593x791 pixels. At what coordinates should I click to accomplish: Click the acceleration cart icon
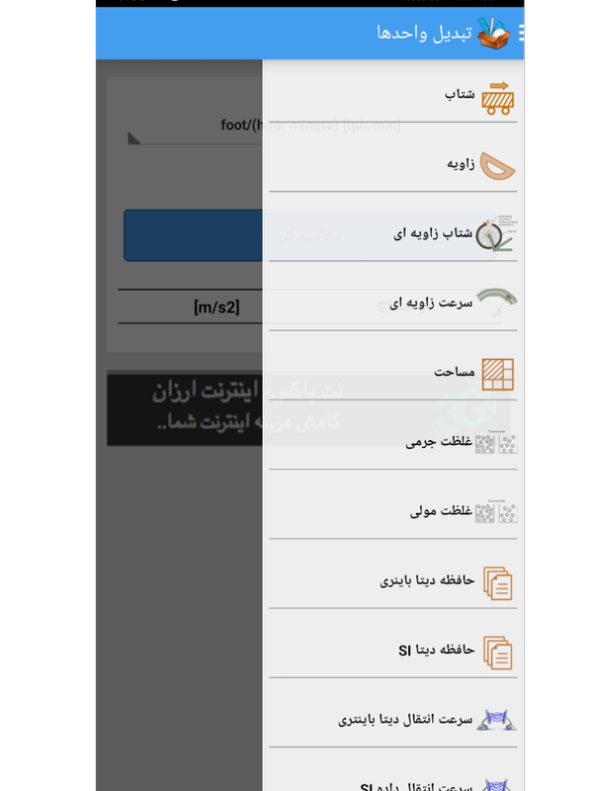498,98
